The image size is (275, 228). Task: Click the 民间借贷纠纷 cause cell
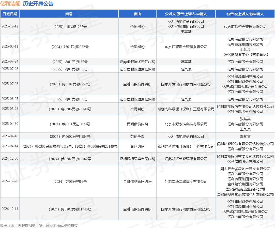(137, 124)
